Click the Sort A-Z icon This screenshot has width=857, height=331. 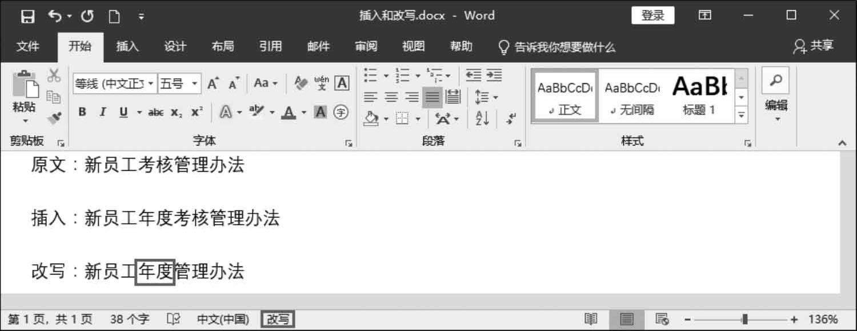[482, 118]
